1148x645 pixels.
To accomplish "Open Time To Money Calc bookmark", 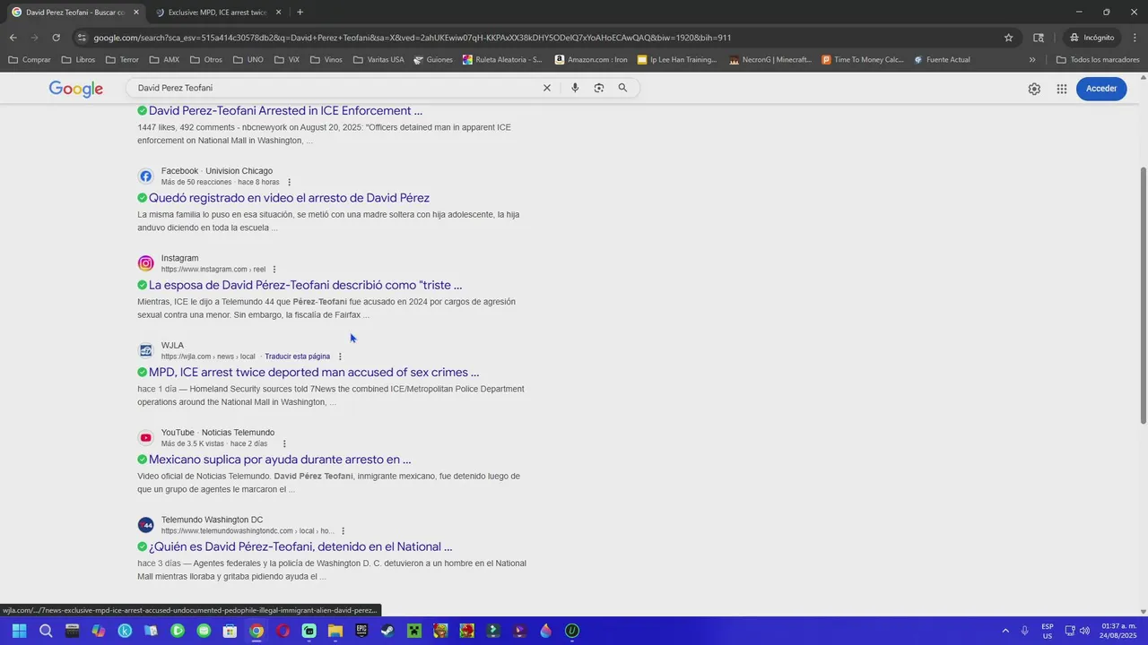I will click(x=862, y=60).
